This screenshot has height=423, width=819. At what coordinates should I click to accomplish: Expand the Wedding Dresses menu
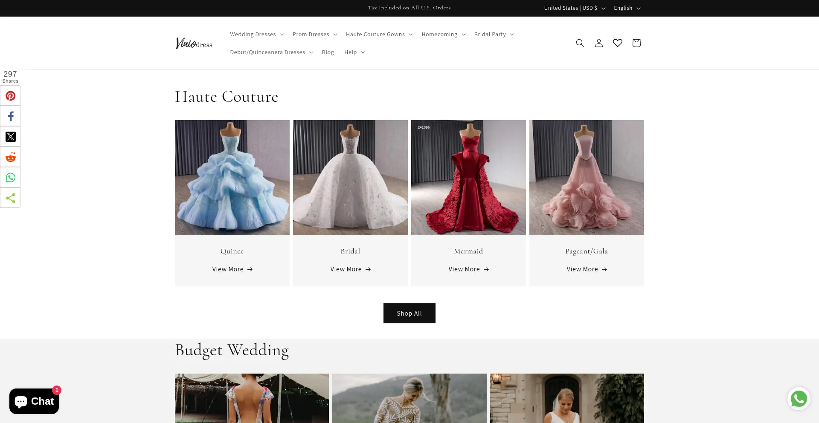[256, 35]
